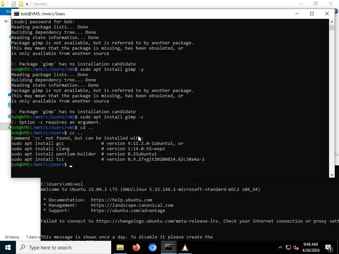Click "Command 'cc' not found" message

pyautogui.click(x=77, y=138)
